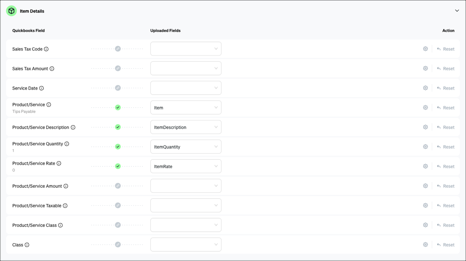Click green mapped checkmark for Product/Service Rate
This screenshot has width=466, height=261.
(x=118, y=167)
